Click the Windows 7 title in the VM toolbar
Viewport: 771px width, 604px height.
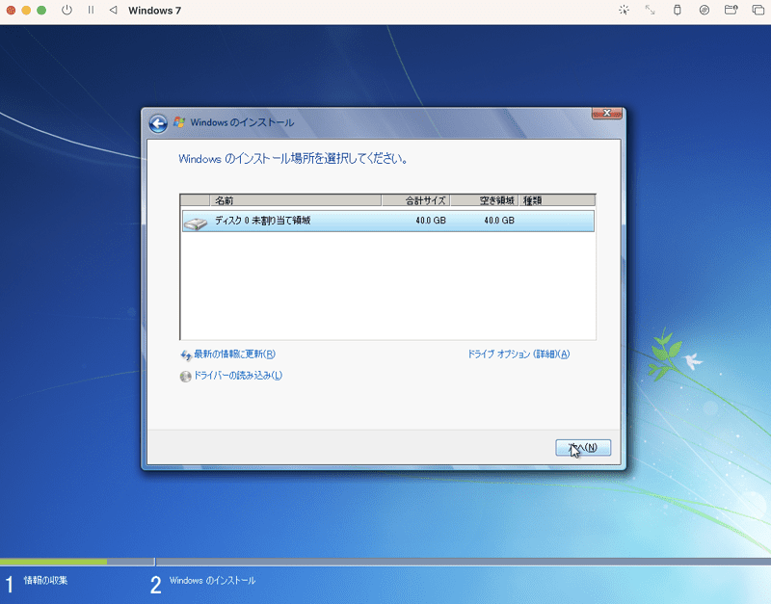tap(155, 11)
